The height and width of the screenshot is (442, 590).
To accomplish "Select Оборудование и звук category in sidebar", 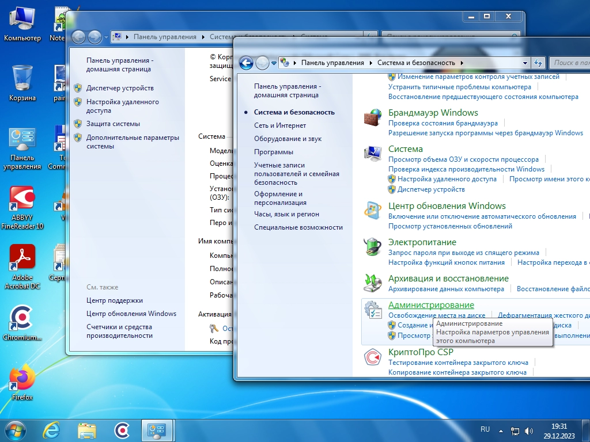I will point(288,139).
